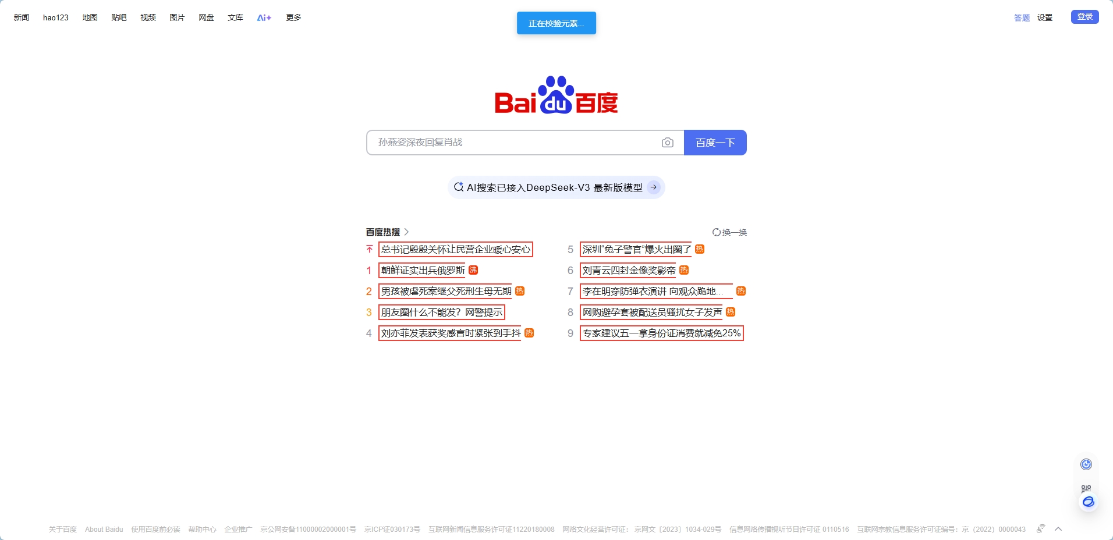The image size is (1113, 540).
Task: Open 文库 in the top navigation
Action: [235, 17]
